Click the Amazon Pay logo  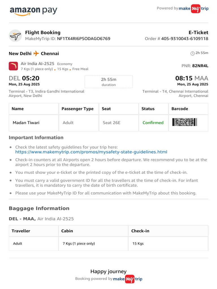pyautogui.click(x=33, y=10)
